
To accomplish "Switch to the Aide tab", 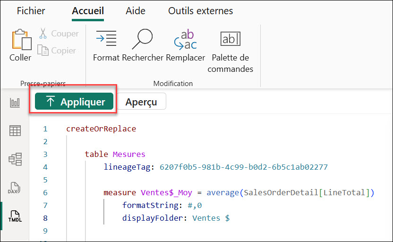I will [x=136, y=11].
